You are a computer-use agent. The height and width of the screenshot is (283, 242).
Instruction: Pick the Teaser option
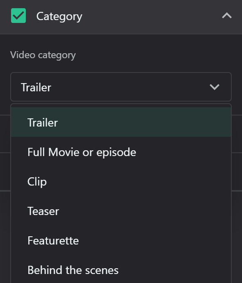coord(121,211)
